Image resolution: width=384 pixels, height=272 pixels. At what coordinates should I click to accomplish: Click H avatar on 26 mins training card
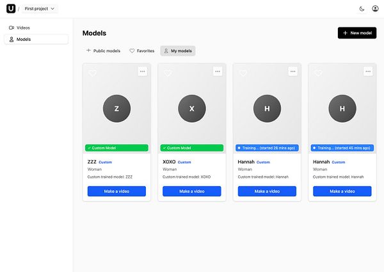pyautogui.click(x=267, y=108)
